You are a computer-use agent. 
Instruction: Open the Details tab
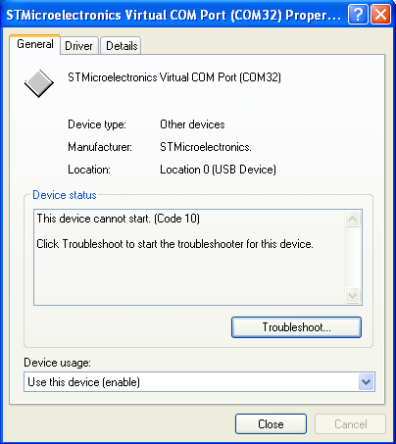122,46
